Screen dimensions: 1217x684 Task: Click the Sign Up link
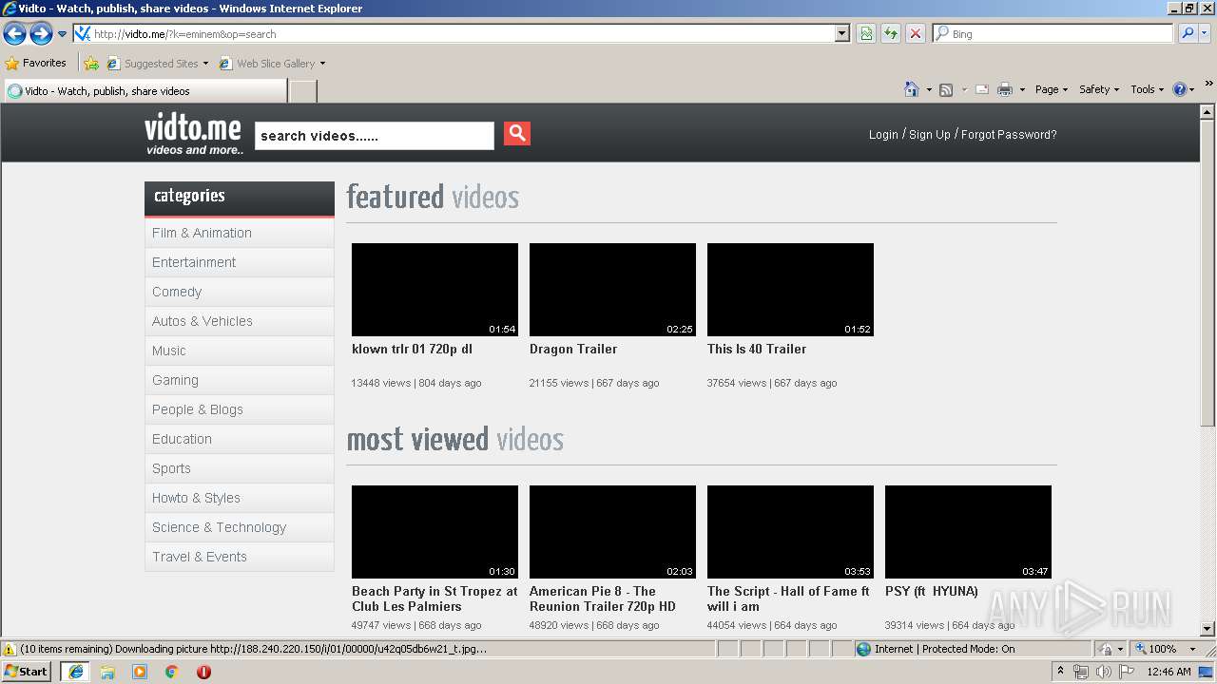(x=930, y=135)
